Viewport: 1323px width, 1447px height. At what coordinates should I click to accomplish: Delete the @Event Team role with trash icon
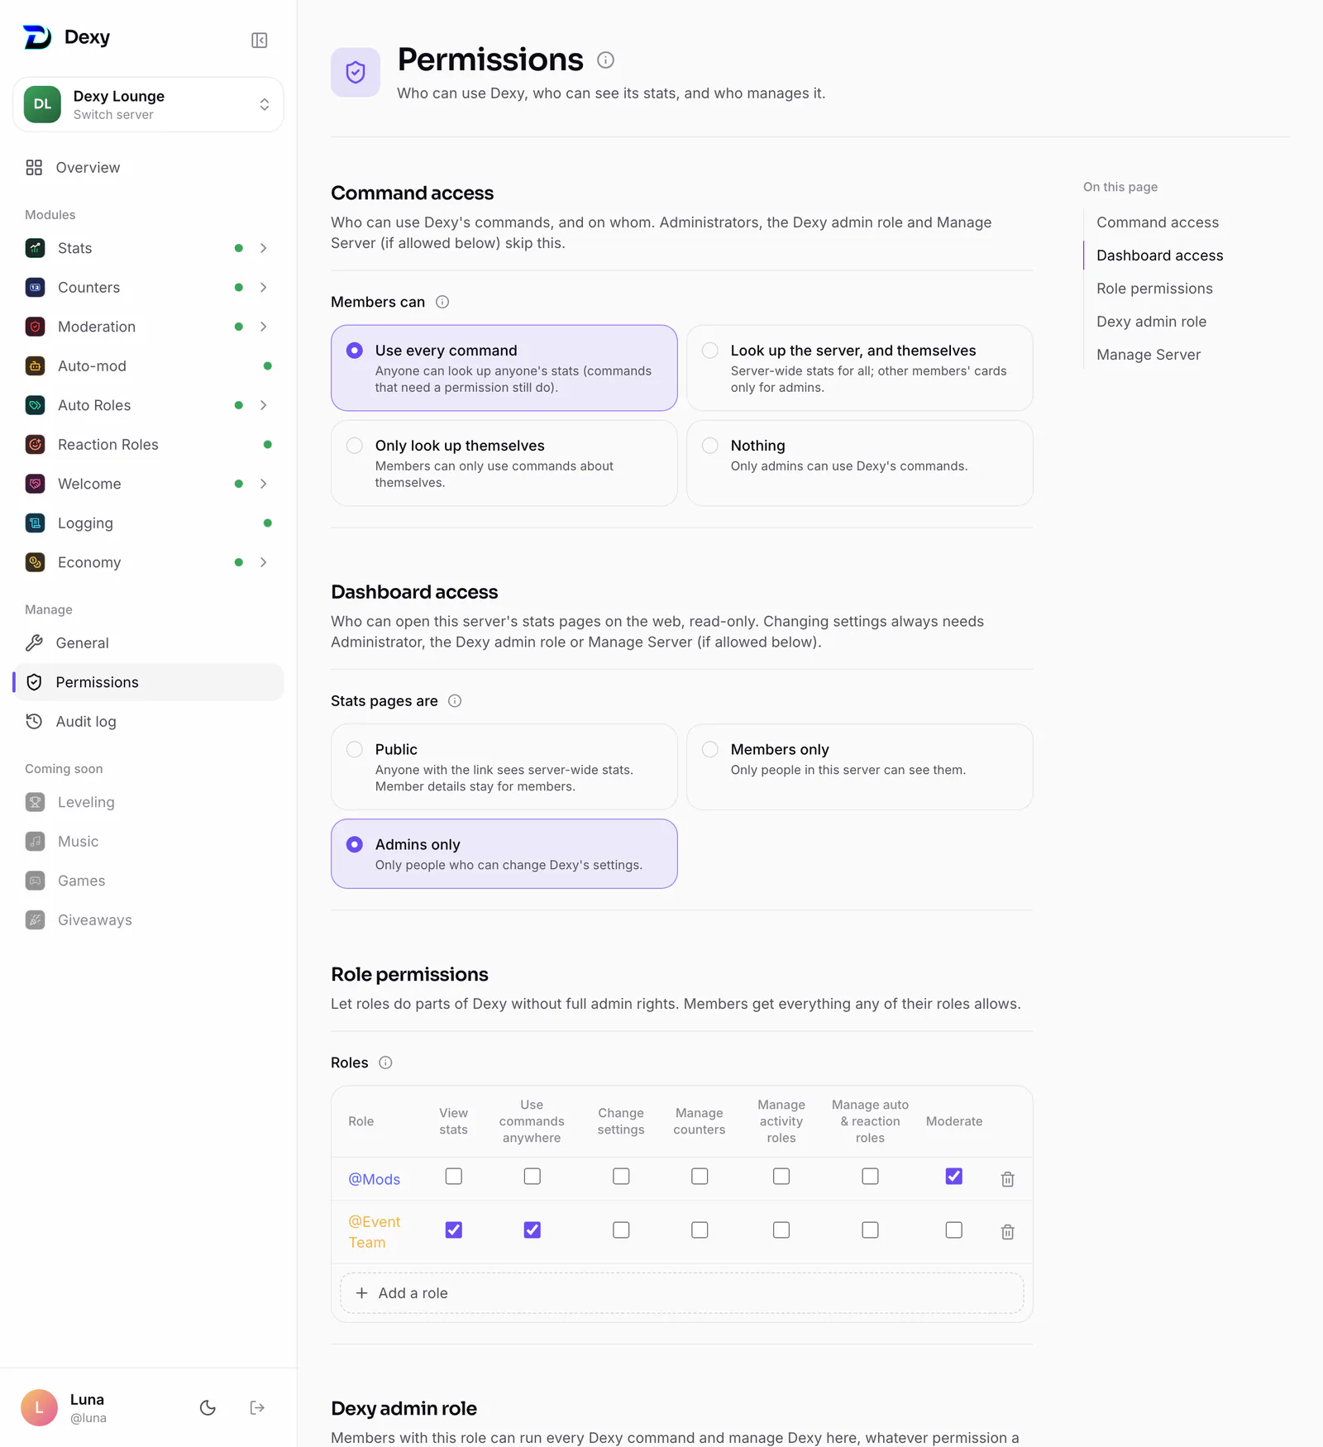coord(1007,1232)
